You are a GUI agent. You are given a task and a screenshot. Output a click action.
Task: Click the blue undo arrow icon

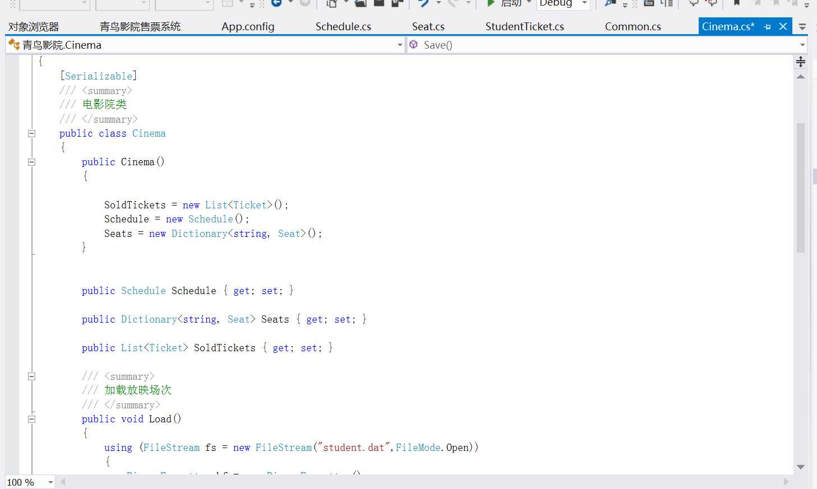[423, 3]
